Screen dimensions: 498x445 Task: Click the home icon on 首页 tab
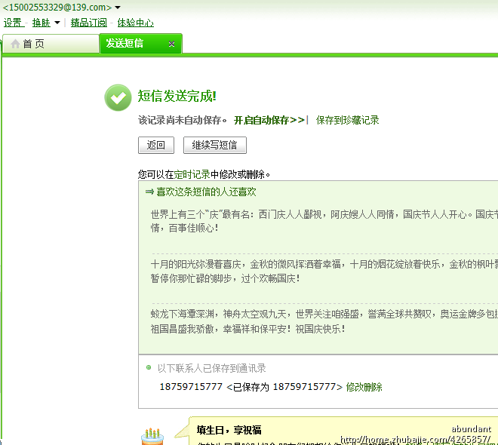15,44
